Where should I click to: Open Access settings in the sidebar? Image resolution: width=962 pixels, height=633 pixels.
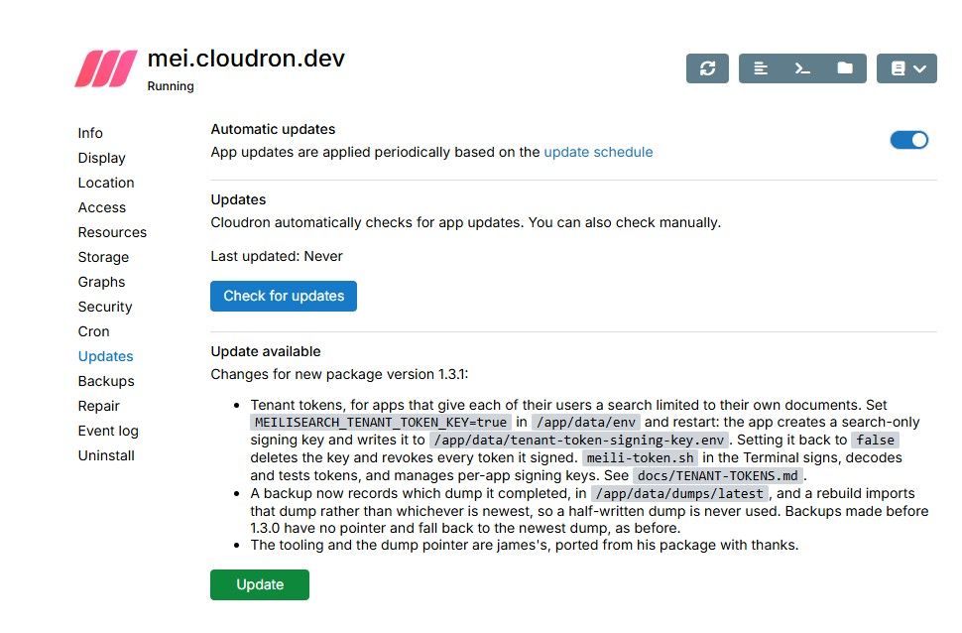click(102, 207)
